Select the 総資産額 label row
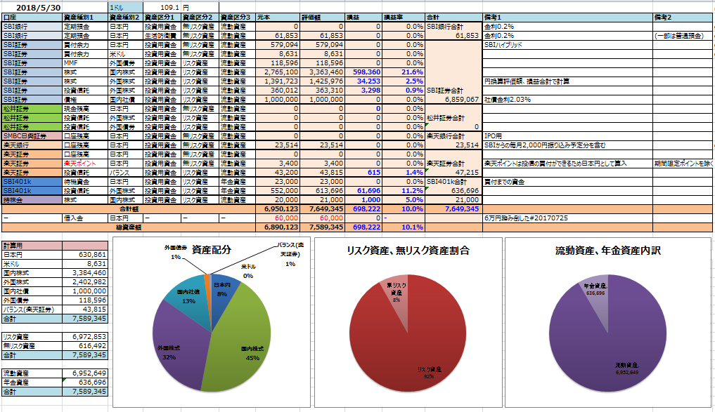715x412 pixels. 129,227
